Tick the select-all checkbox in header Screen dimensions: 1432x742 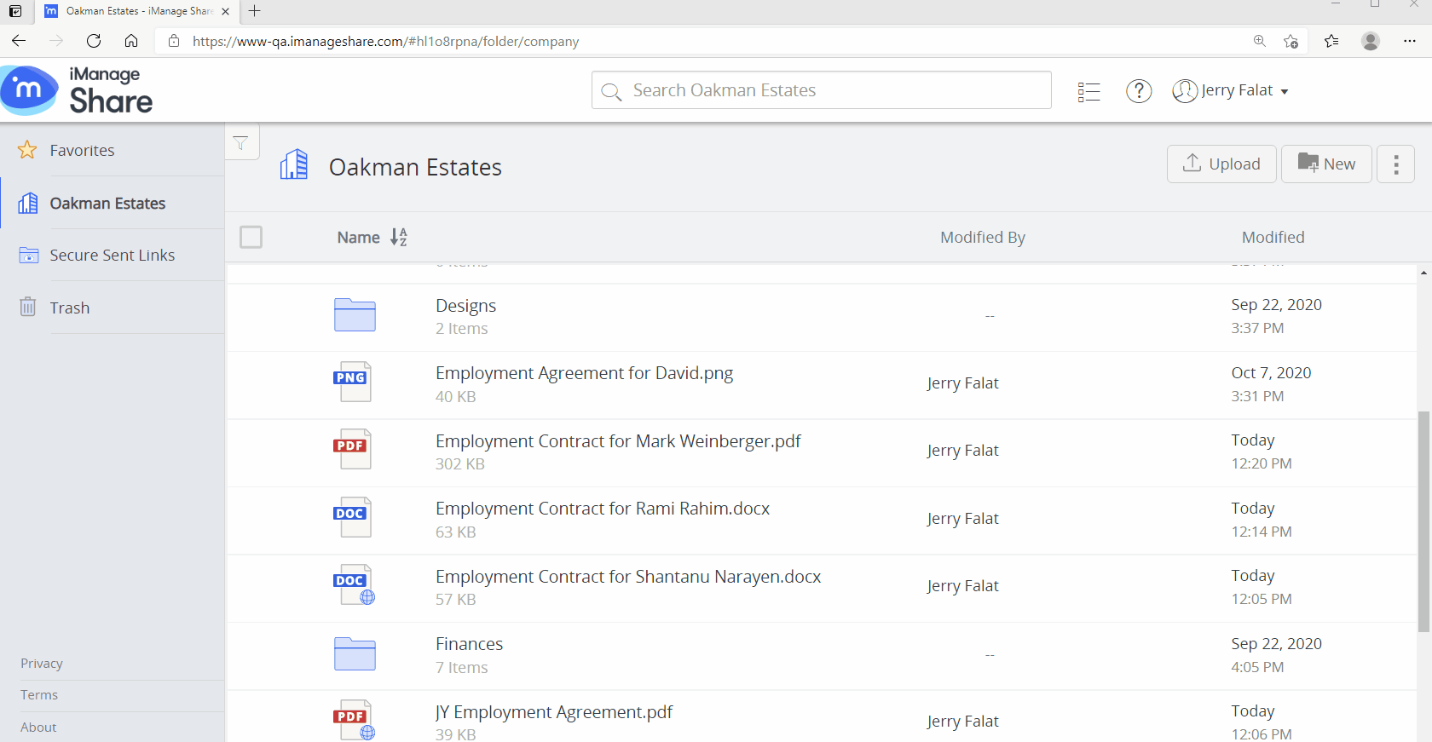[x=251, y=237]
